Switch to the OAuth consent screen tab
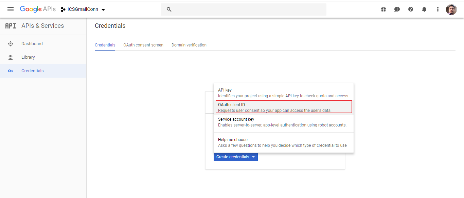 tap(143, 45)
